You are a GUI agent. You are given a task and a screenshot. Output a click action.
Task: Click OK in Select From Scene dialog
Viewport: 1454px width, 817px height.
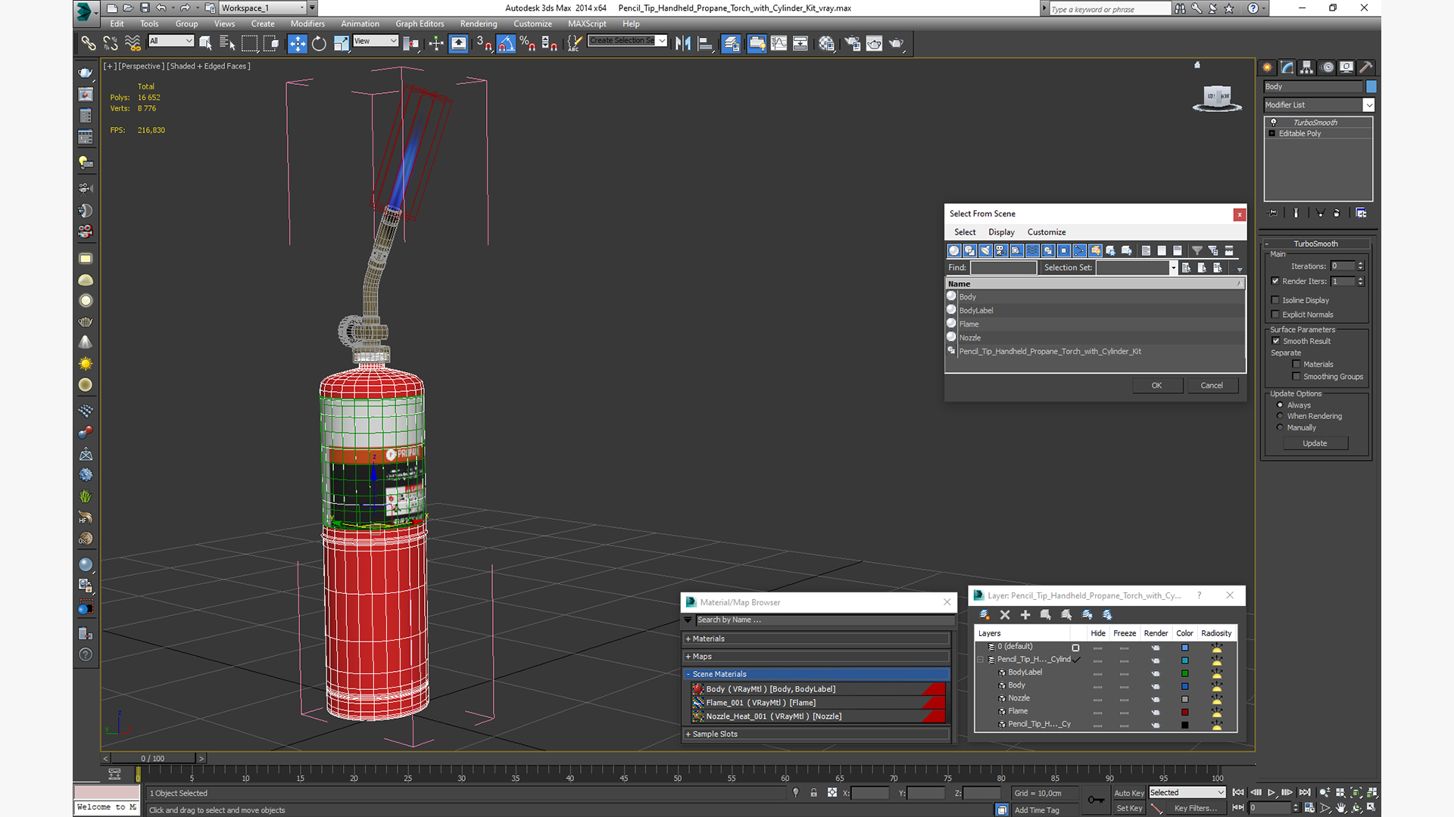[1156, 386]
